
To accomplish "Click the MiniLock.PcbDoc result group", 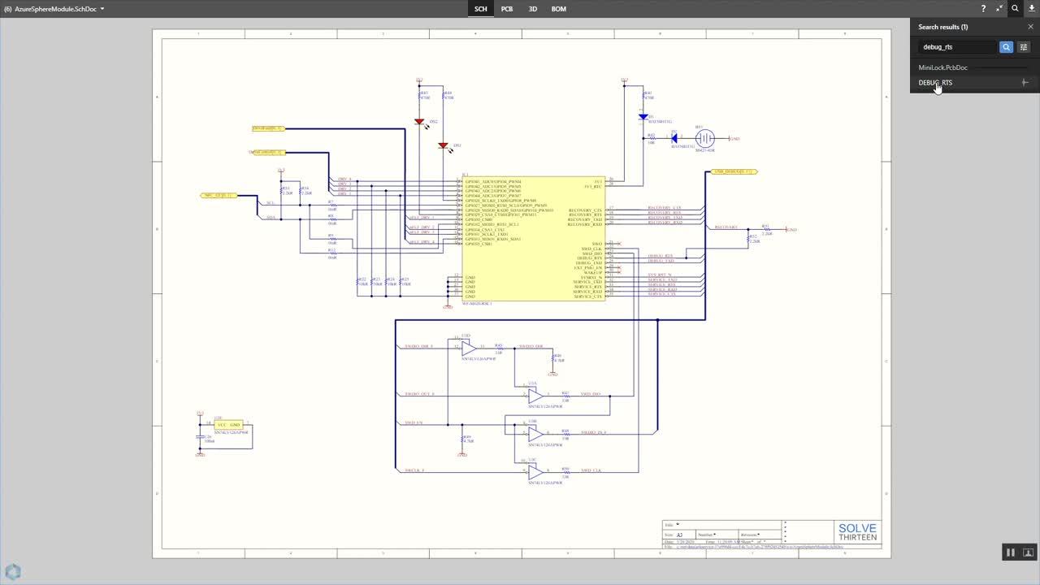I will [942, 67].
